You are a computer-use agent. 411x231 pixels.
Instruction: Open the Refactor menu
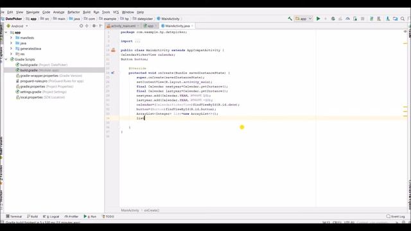coord(74,12)
